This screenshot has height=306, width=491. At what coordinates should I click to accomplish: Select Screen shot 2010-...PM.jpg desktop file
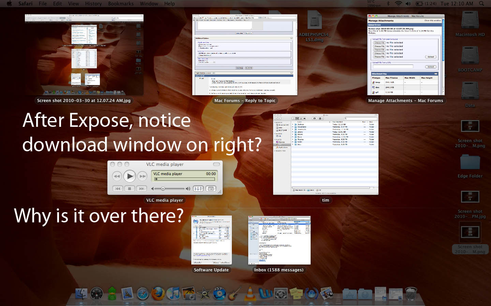click(x=470, y=204)
